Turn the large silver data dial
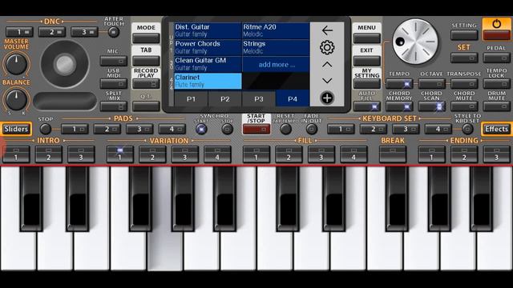The height and width of the screenshot is (288, 513). 415,41
